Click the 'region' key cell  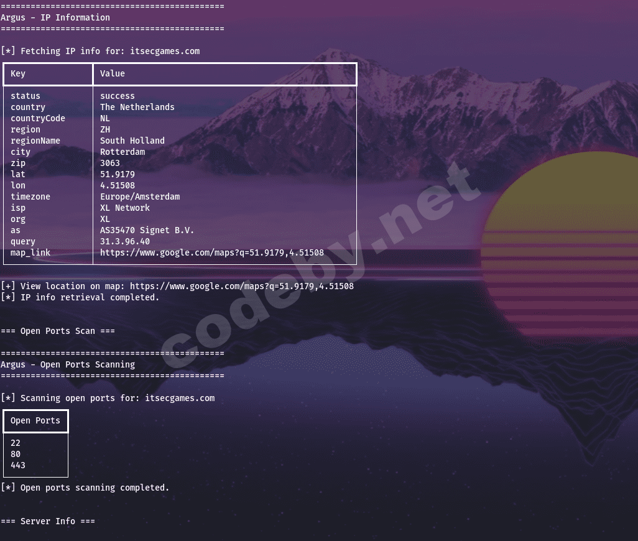coord(25,129)
